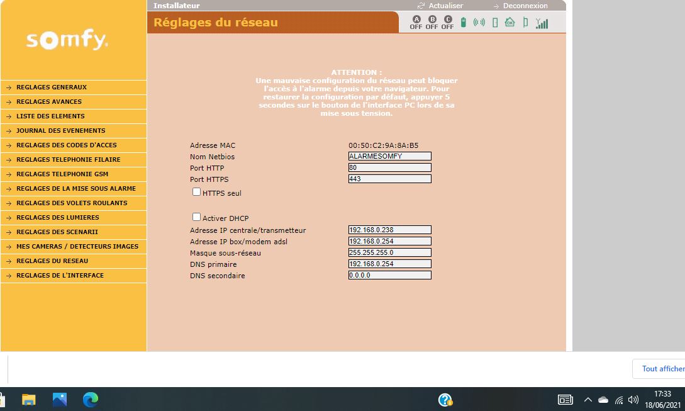
Task: Open REGLAGES TELEPHONIE GSM section
Action: (62, 174)
